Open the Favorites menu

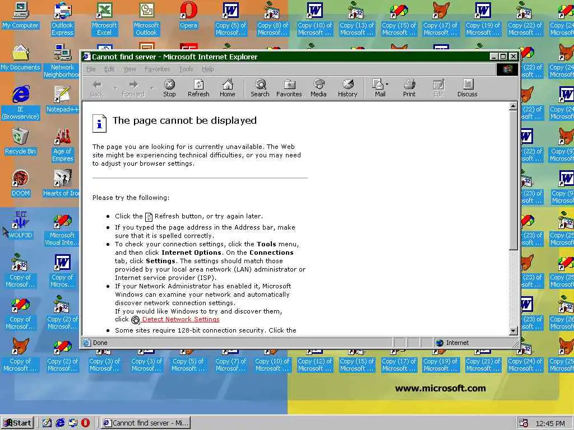click(157, 69)
